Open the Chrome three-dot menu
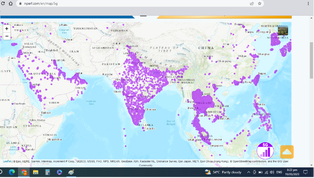The width and height of the screenshot is (314, 178). 309,4
